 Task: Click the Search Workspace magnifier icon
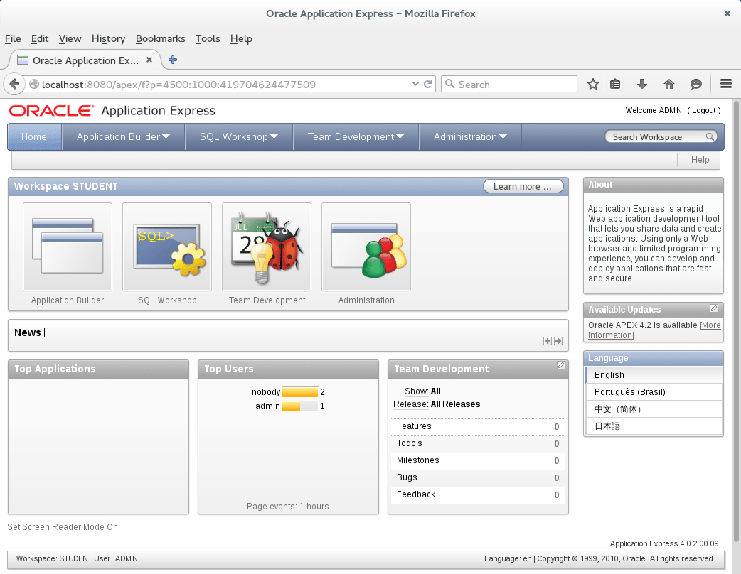pos(710,136)
